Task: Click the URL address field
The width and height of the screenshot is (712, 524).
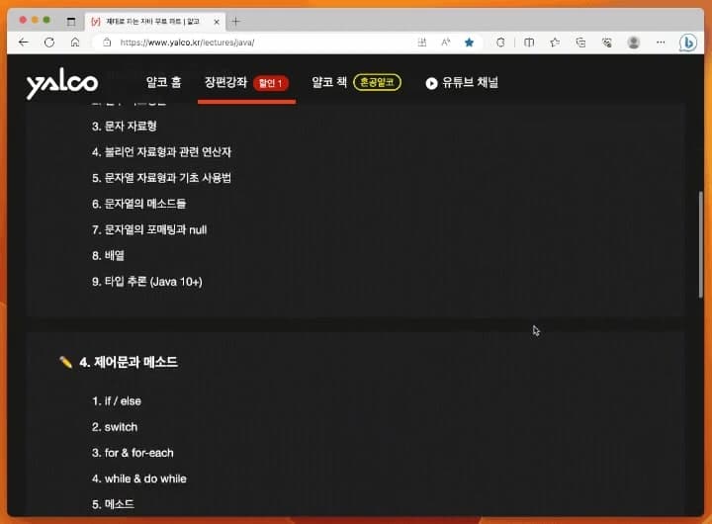Action: [x=254, y=43]
